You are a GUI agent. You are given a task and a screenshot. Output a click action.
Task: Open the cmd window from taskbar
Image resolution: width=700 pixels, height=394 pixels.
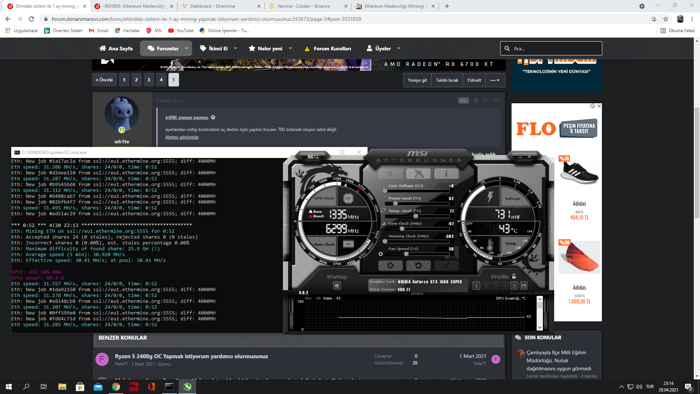point(169,387)
